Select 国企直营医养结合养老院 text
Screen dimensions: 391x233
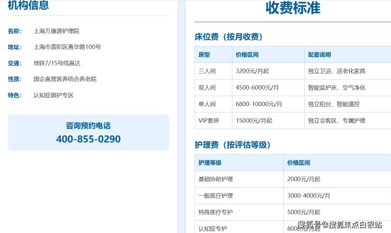tap(65, 79)
